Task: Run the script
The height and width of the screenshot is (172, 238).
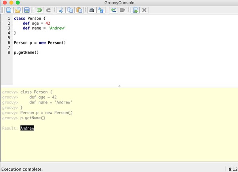Action: coord(135,10)
